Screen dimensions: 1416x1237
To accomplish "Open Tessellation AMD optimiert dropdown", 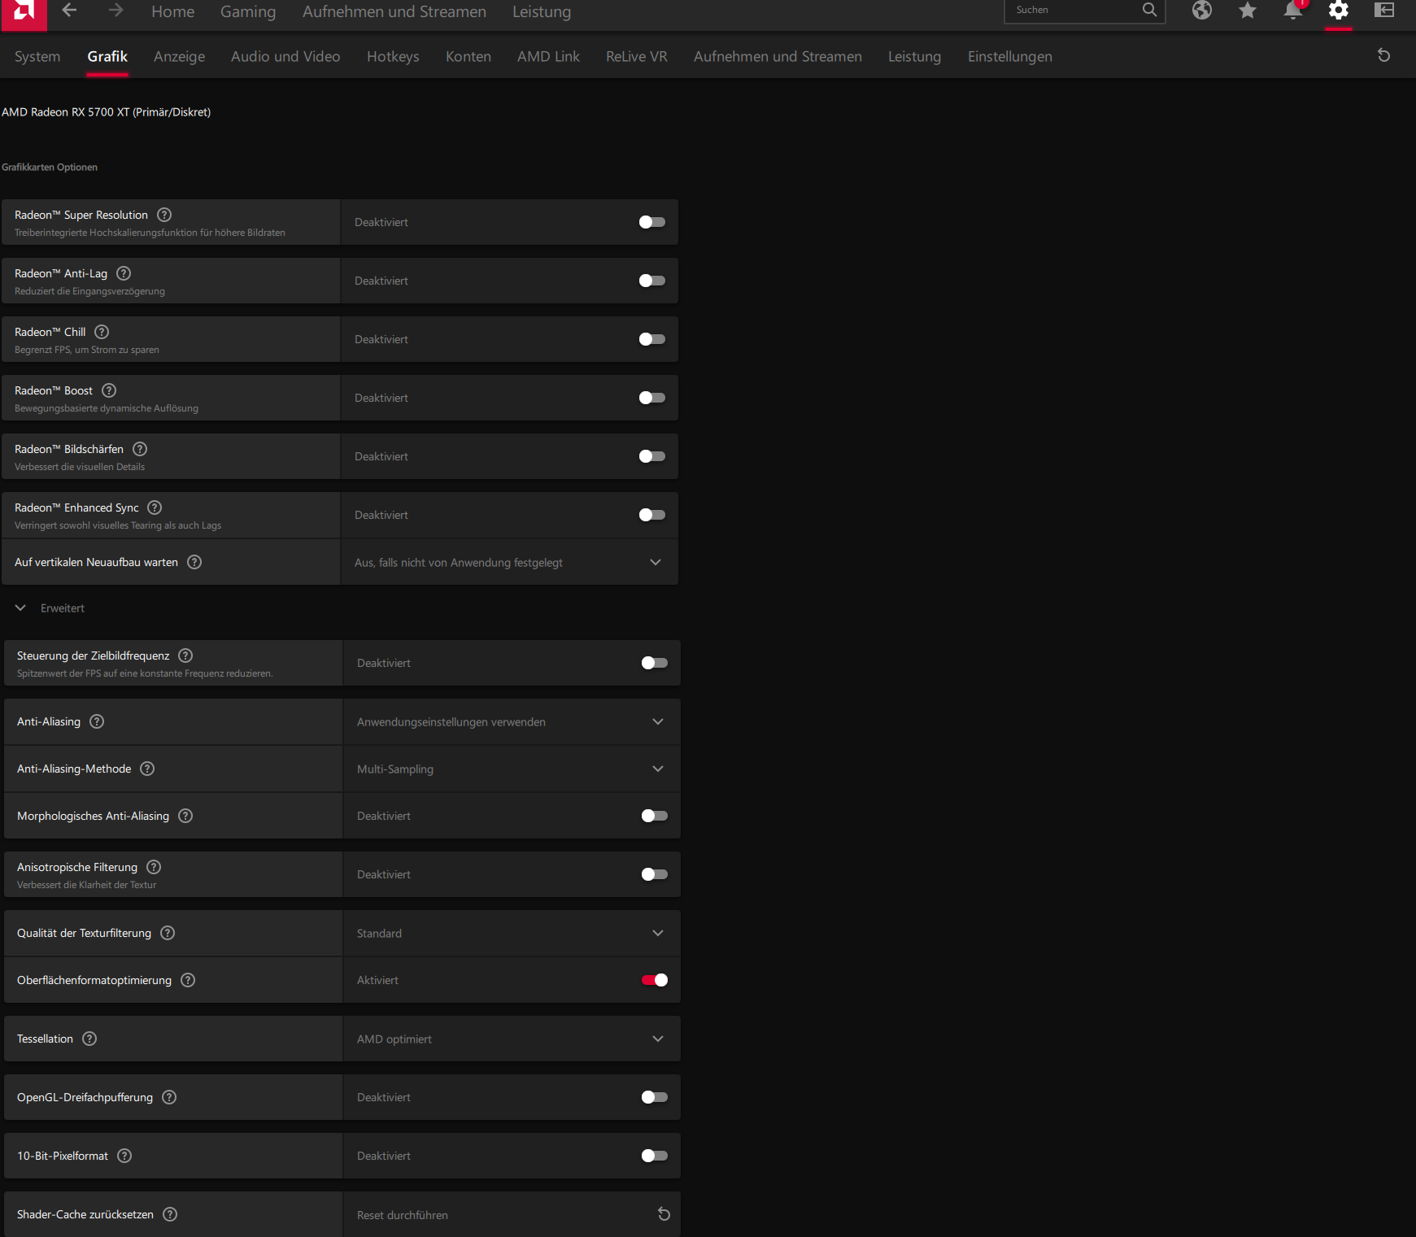I will (x=512, y=1039).
